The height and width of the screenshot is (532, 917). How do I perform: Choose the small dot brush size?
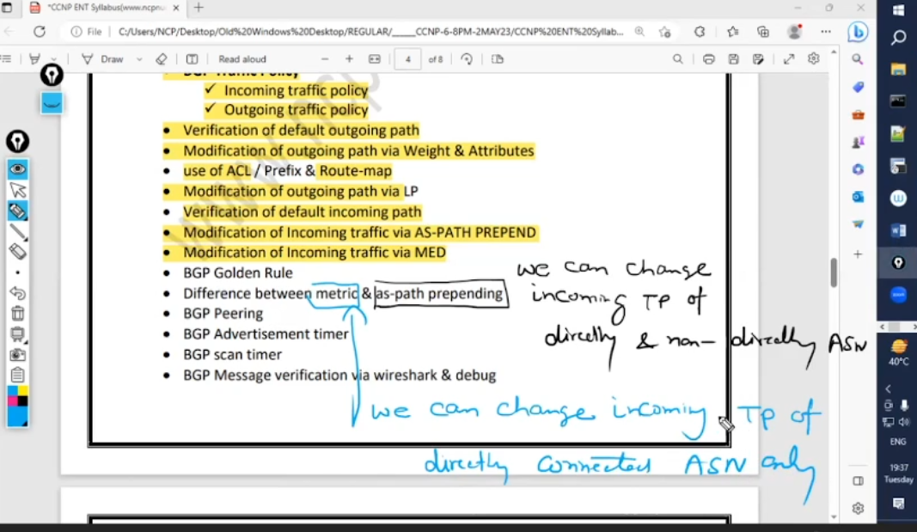coord(17,272)
